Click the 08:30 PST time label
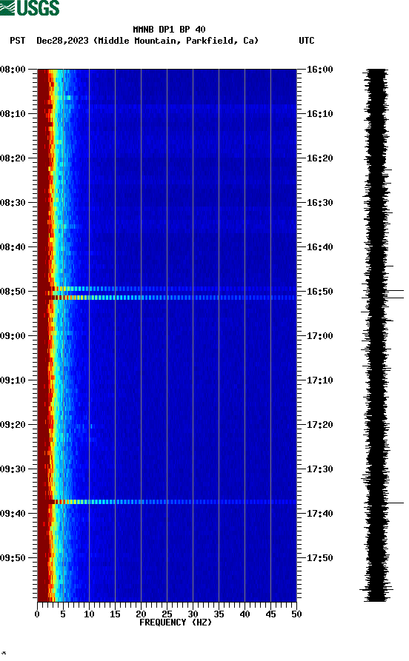Viewport: 409px width, 661px height. 13,202
